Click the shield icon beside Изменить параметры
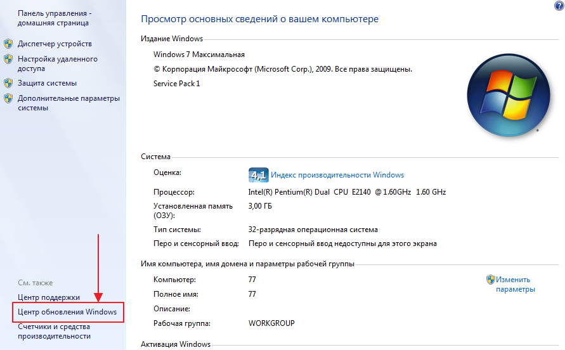The height and width of the screenshot is (350, 565). click(x=490, y=280)
